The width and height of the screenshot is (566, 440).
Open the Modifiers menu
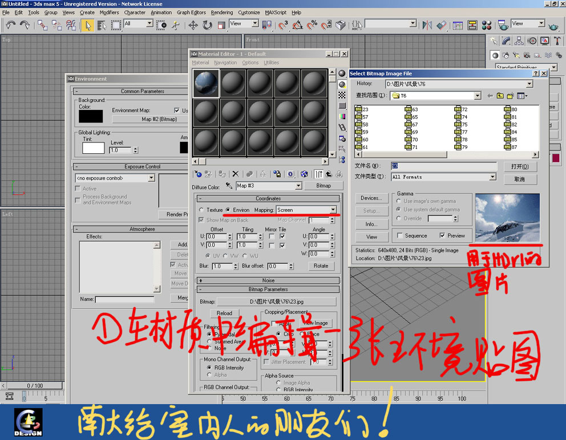(109, 13)
